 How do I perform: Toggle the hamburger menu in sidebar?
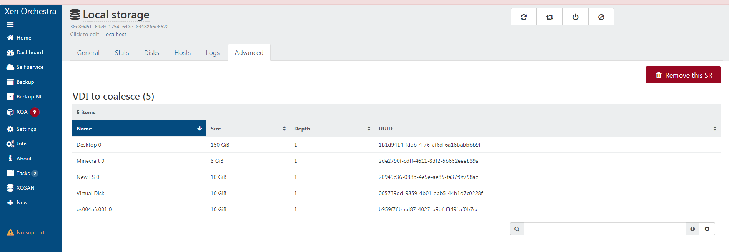click(10, 24)
